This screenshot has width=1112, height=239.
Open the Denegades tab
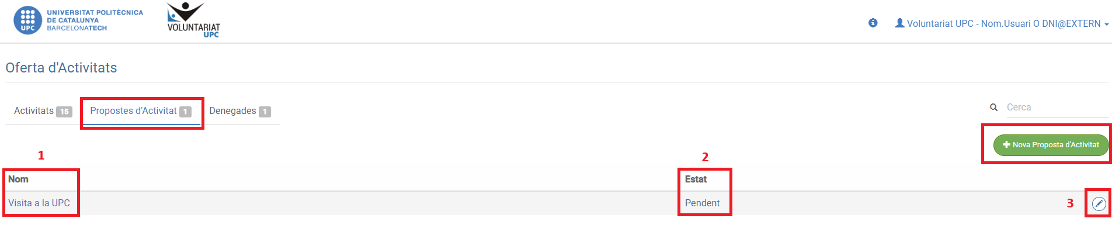pyautogui.click(x=232, y=111)
